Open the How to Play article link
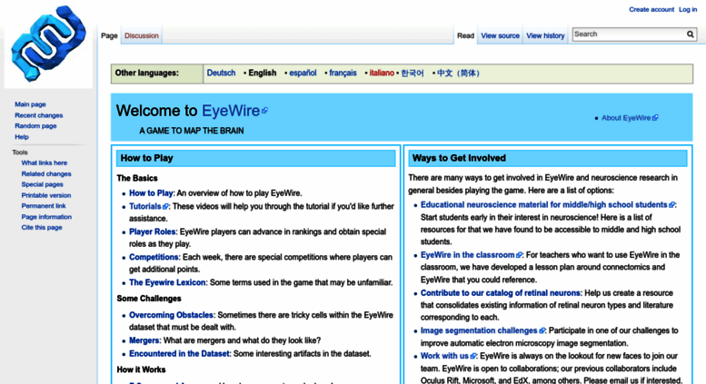Image resolution: width=706 pixels, height=384 pixels. click(x=151, y=193)
